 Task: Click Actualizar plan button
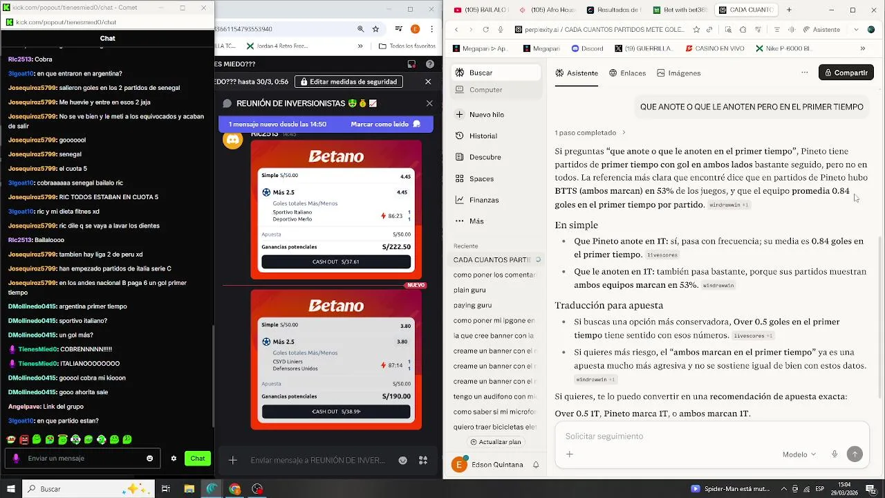(496, 442)
